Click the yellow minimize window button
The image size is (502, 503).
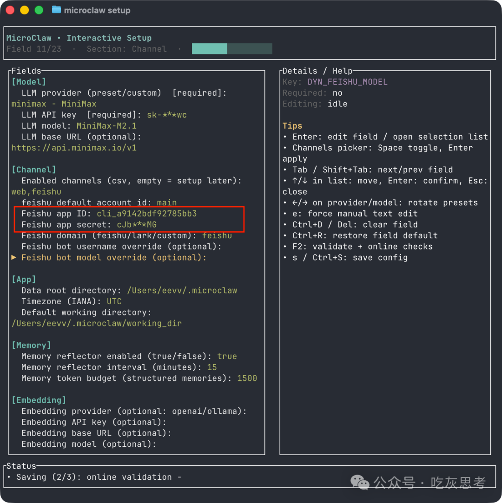point(24,10)
